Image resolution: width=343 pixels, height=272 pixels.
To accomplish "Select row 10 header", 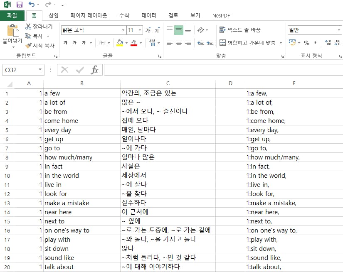I will [7, 176].
